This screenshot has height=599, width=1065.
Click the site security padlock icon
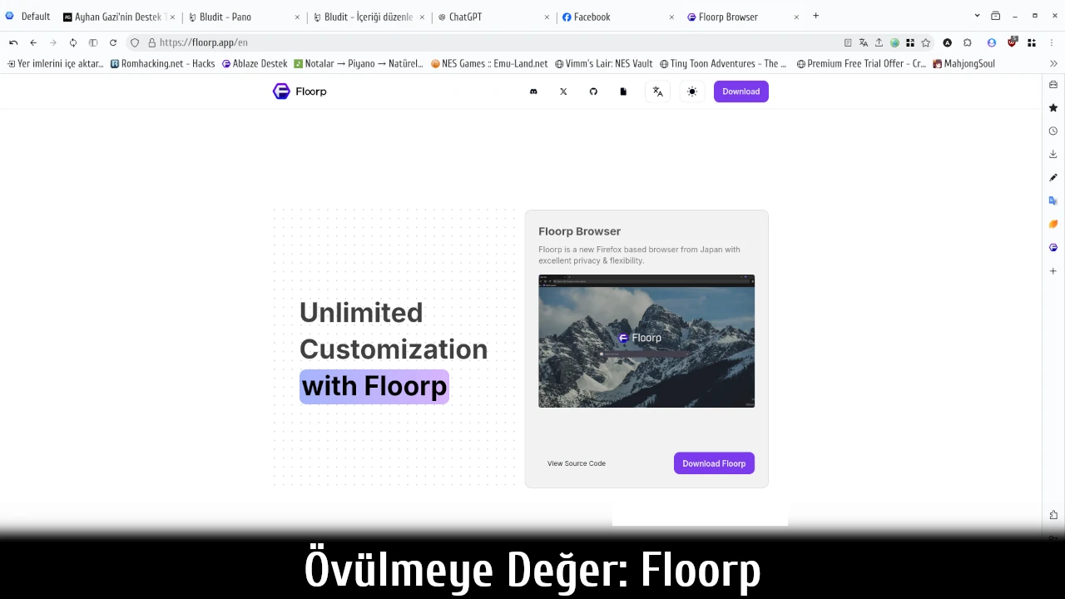click(x=151, y=42)
